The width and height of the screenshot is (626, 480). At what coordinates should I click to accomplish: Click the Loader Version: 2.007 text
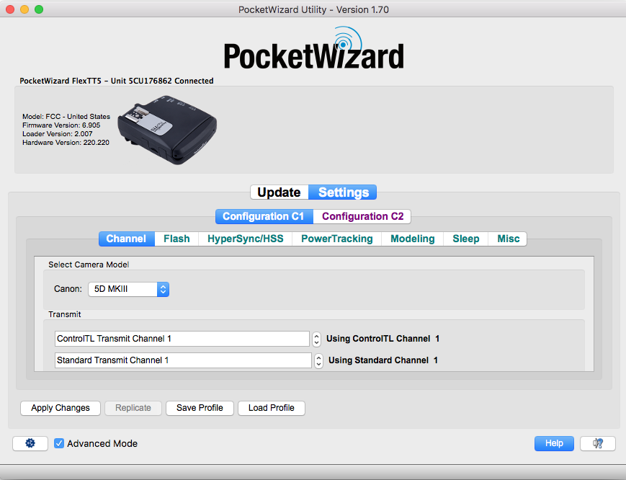pyautogui.click(x=57, y=134)
